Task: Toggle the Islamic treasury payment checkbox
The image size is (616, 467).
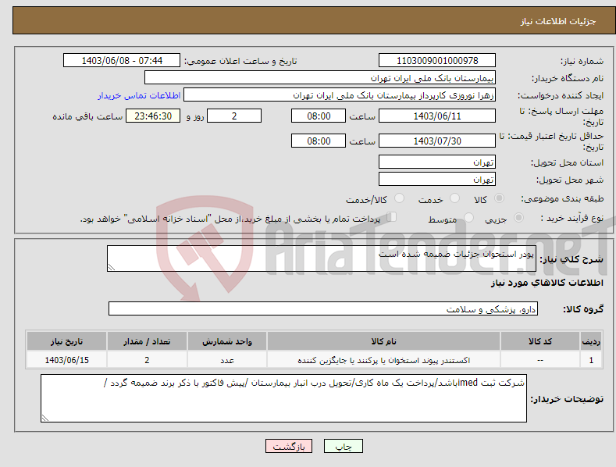Action: [392, 217]
